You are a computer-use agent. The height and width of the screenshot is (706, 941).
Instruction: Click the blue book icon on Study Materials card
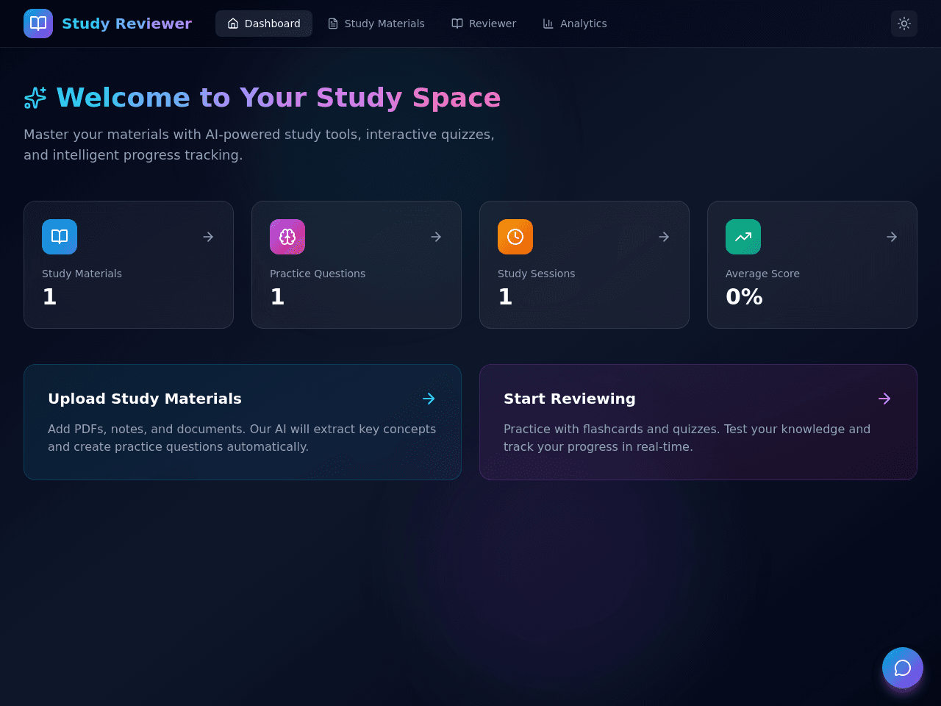60,237
